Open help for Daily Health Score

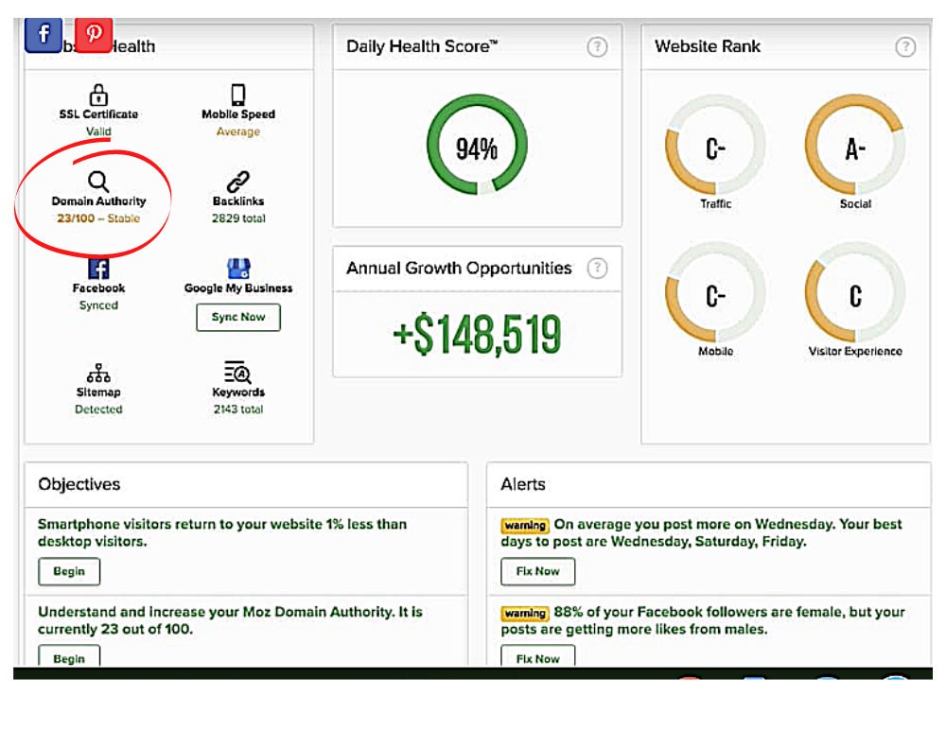pos(597,46)
